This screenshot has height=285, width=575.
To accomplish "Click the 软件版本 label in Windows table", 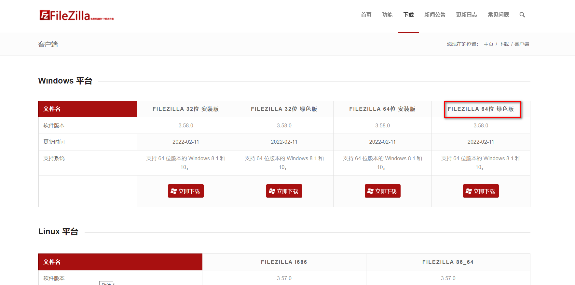I will [x=54, y=126].
